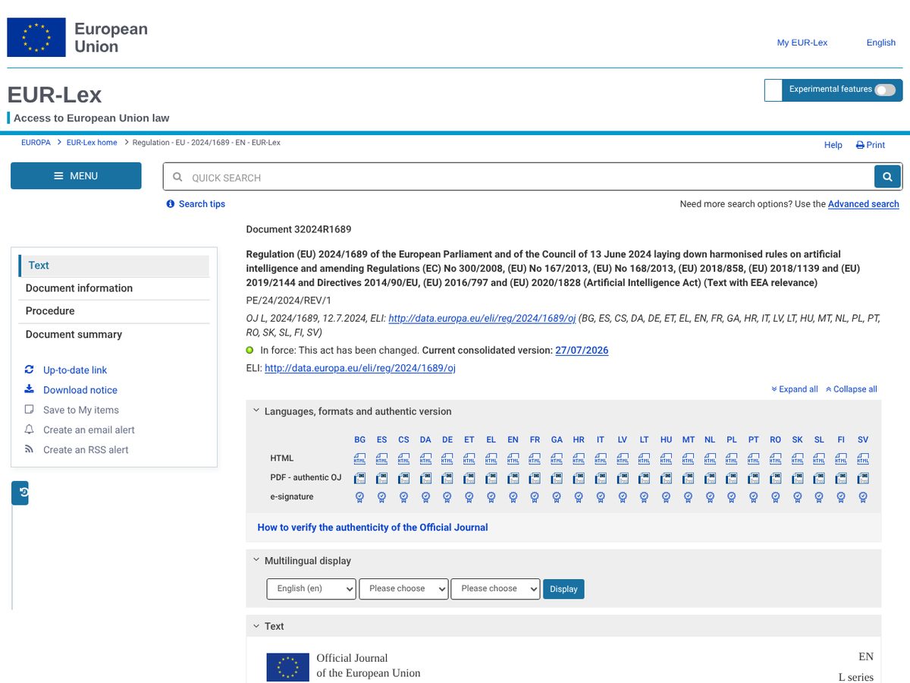Image resolution: width=910 pixels, height=683 pixels.
Task: Click Download notice
Action: [80, 390]
